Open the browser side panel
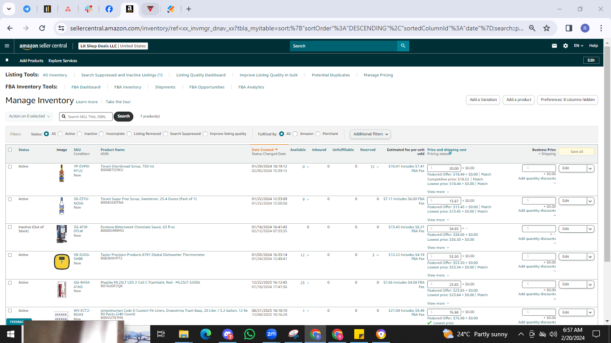611x343 pixels. pyautogui.click(x=569, y=28)
